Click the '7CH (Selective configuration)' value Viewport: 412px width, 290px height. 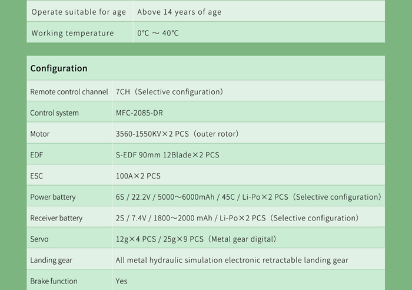point(171,92)
